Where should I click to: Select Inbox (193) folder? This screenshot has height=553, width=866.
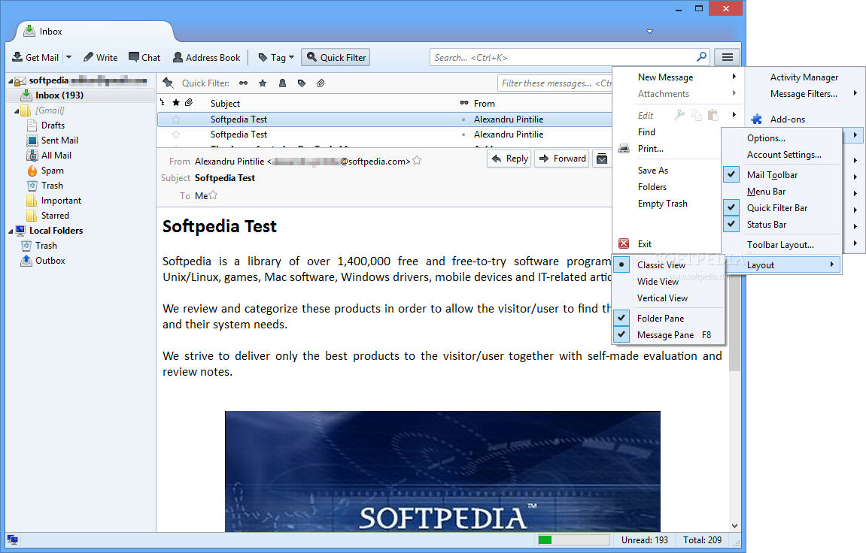point(80,95)
